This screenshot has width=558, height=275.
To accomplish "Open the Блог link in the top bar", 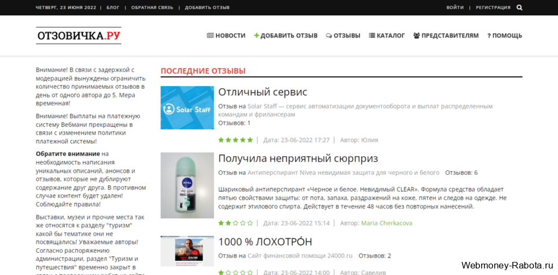I will click(x=113, y=8).
